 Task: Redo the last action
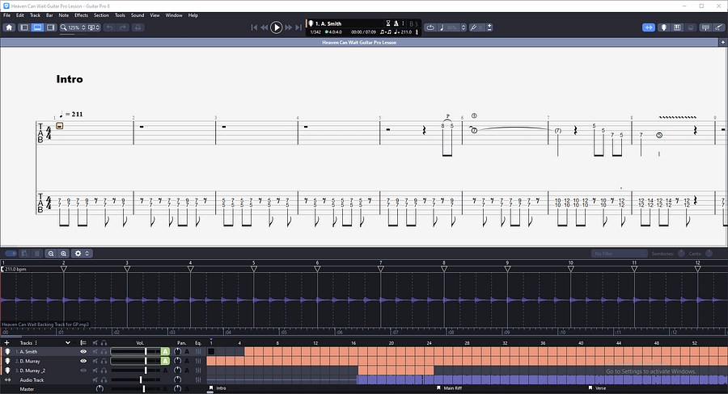point(123,27)
